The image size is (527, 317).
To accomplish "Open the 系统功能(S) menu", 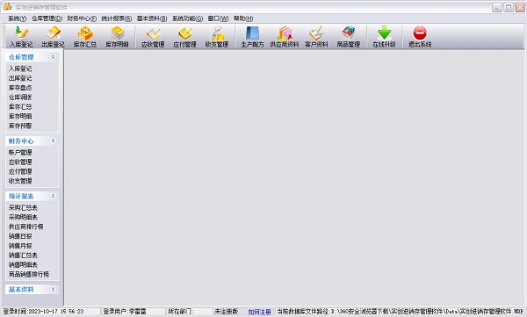I will [188, 18].
